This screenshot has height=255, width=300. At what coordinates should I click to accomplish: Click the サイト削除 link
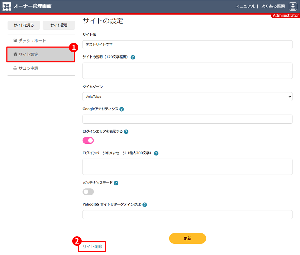pyautogui.click(x=92, y=247)
